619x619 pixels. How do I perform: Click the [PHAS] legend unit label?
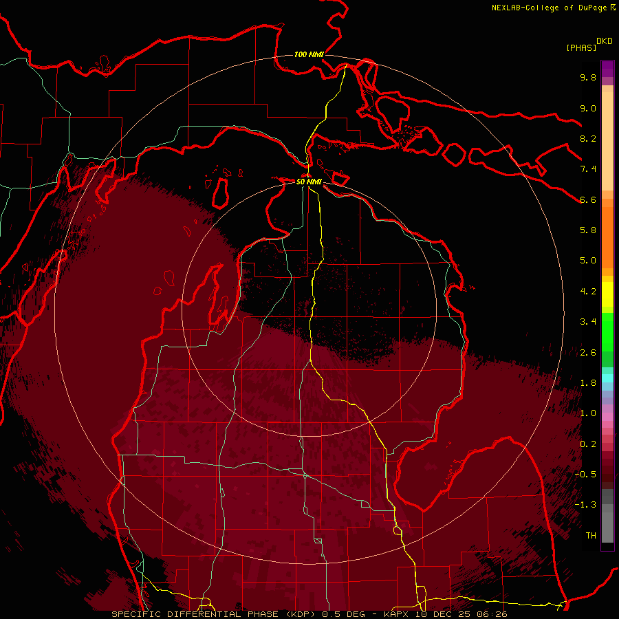click(581, 48)
